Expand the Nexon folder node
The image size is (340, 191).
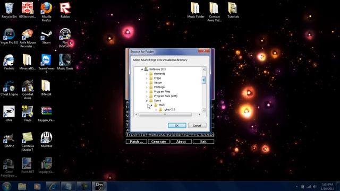pos(147,83)
